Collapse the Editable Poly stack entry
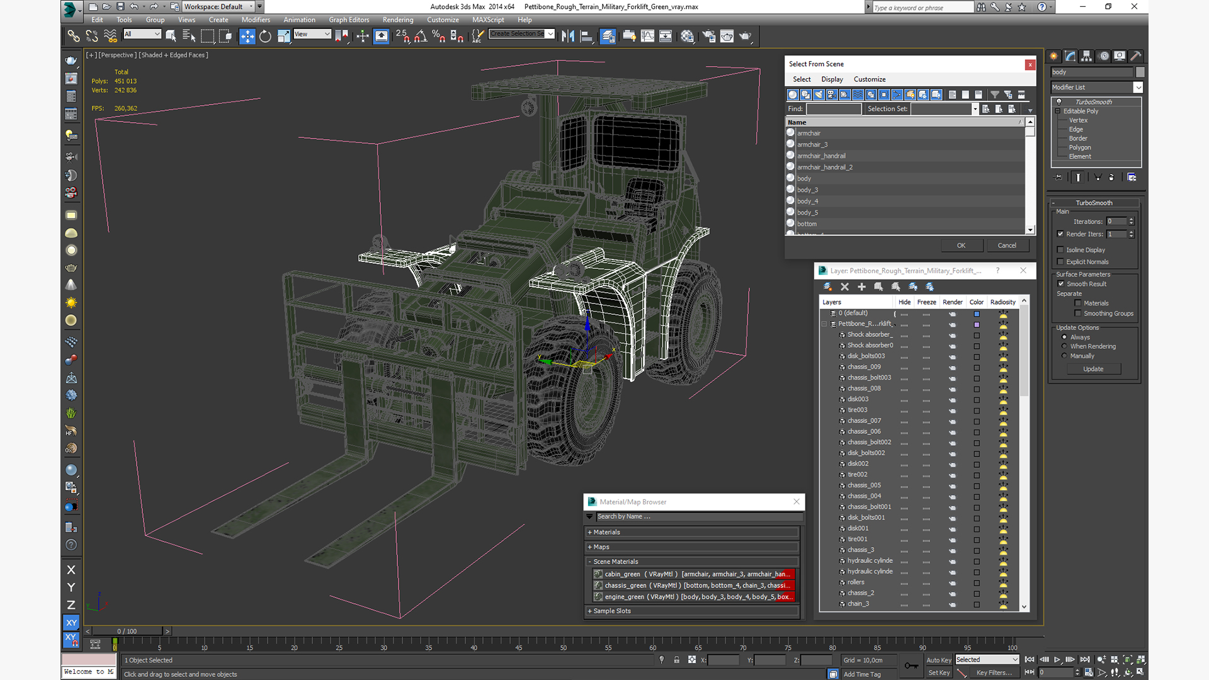 1058,111
